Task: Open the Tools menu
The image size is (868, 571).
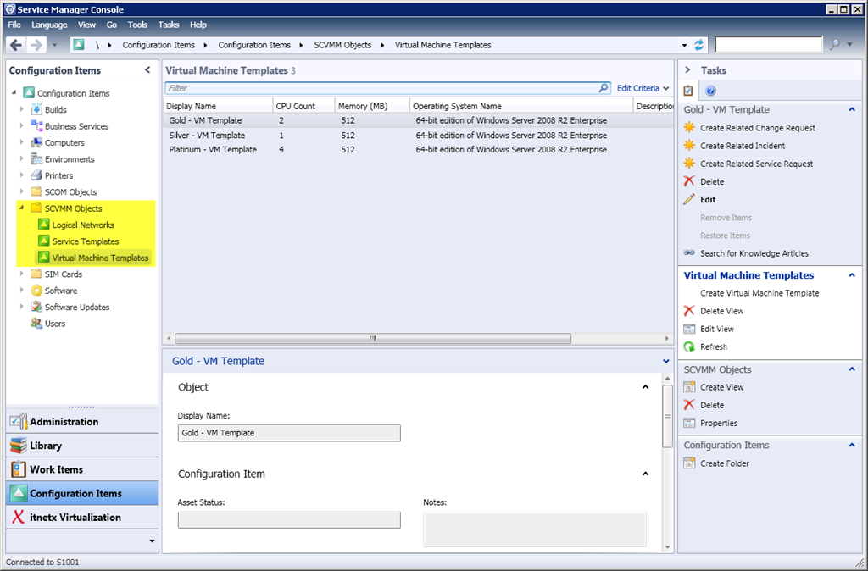Action: (137, 25)
